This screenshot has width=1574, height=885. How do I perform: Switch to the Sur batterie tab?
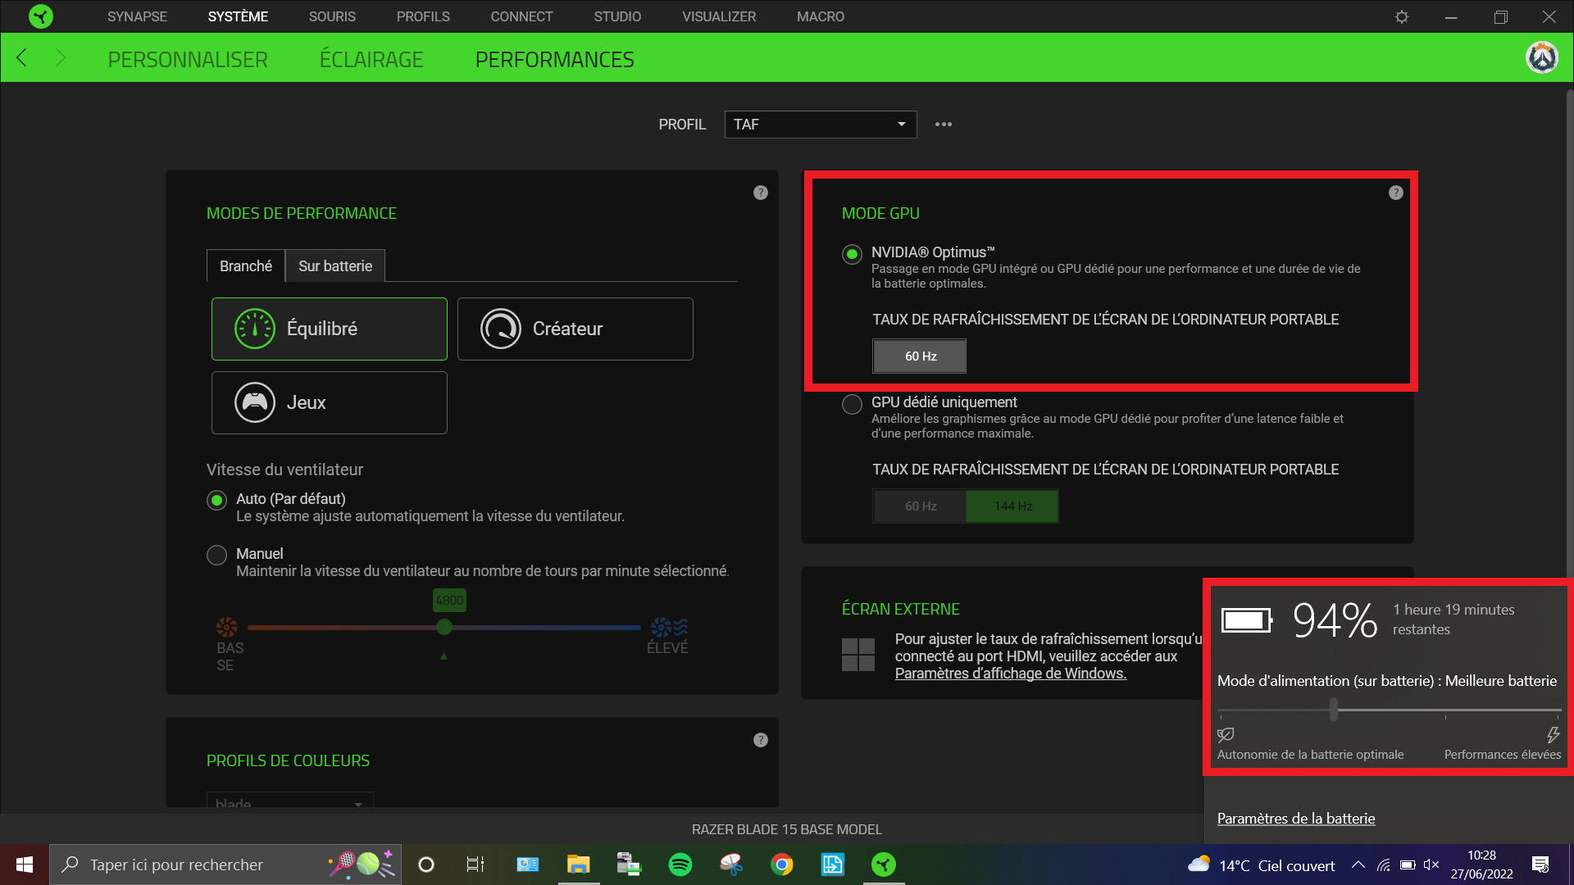click(335, 266)
